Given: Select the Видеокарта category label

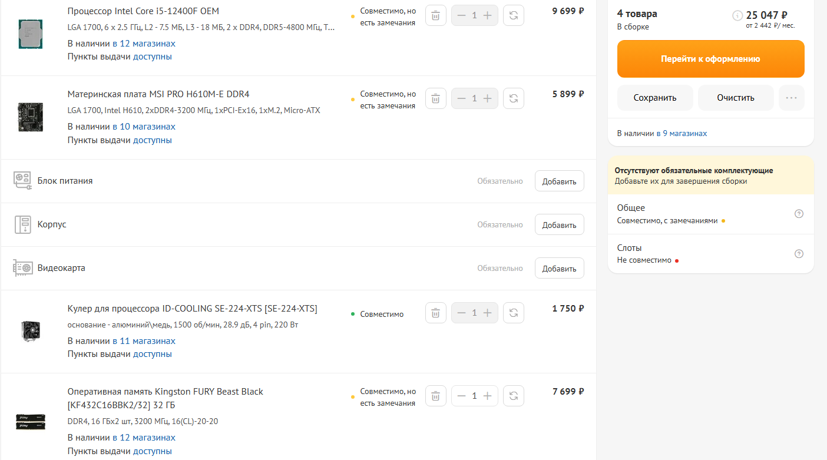Looking at the screenshot, I should pyautogui.click(x=61, y=268).
